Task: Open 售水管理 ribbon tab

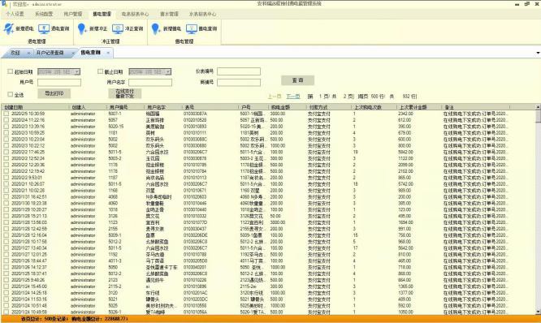Action: click(x=169, y=14)
